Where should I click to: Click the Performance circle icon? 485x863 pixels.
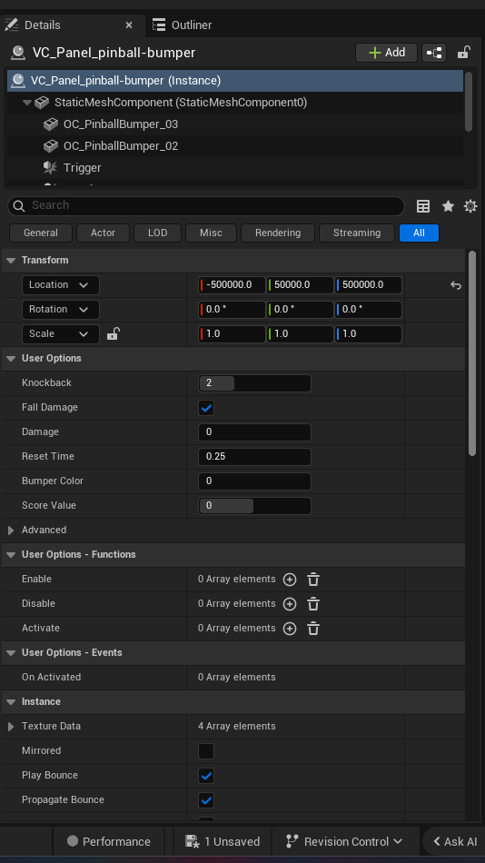[x=72, y=841]
